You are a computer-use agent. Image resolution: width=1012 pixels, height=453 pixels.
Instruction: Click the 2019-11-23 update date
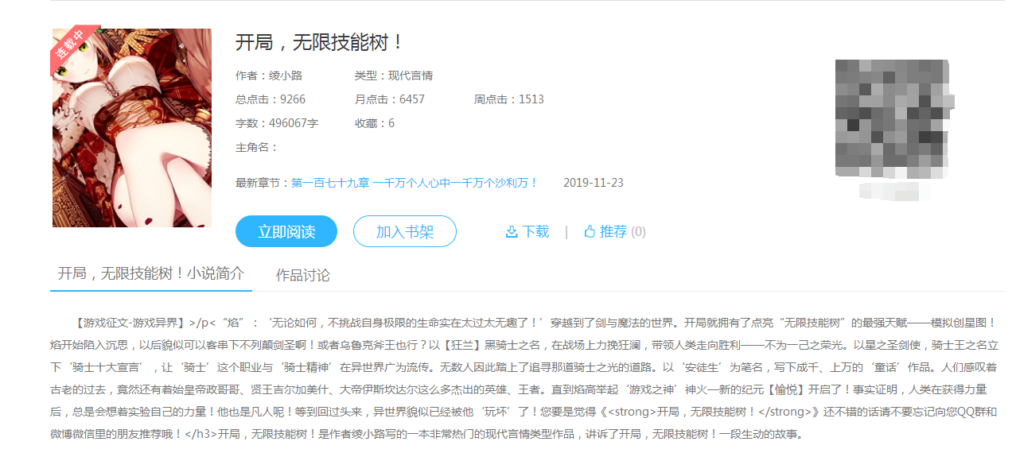(x=594, y=183)
